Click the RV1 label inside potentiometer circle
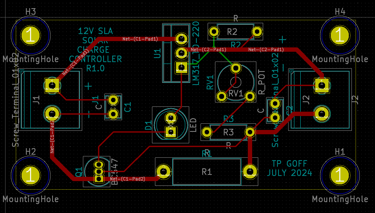375x213 pixels. [x=236, y=94]
